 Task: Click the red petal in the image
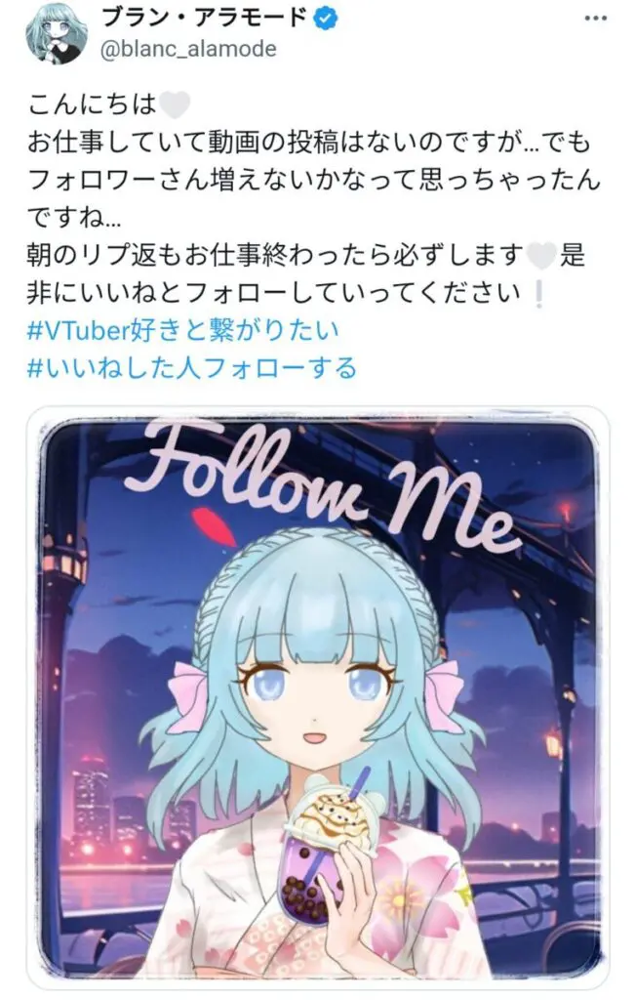[x=214, y=526]
